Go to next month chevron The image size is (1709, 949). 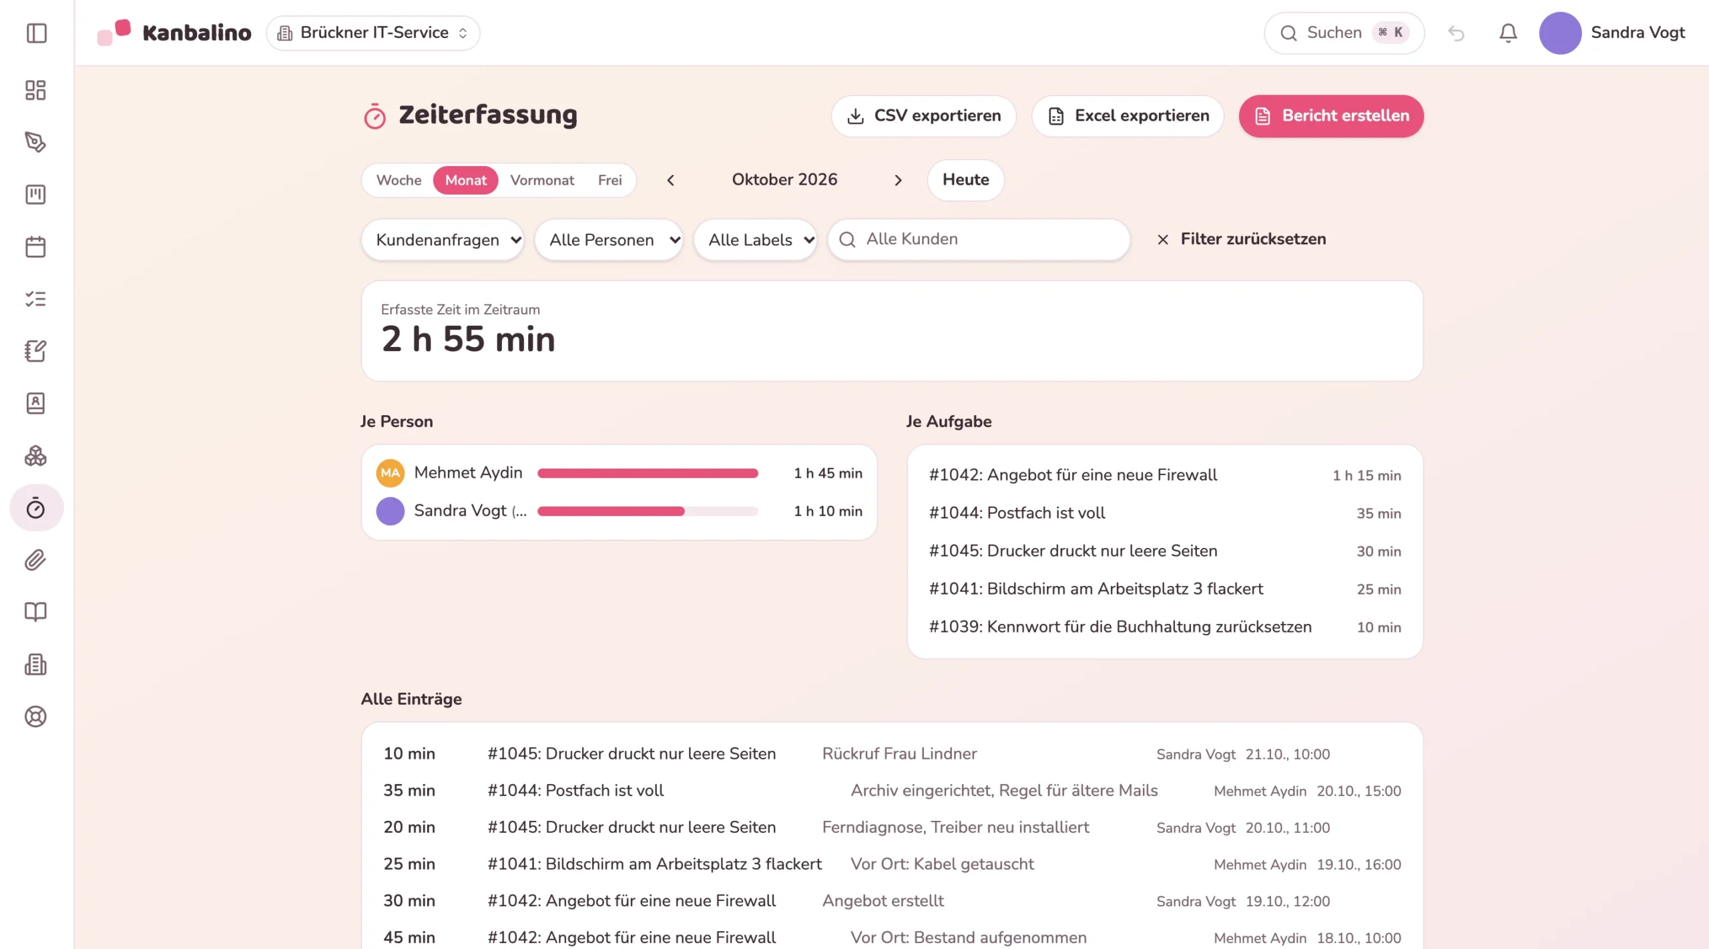point(898,180)
